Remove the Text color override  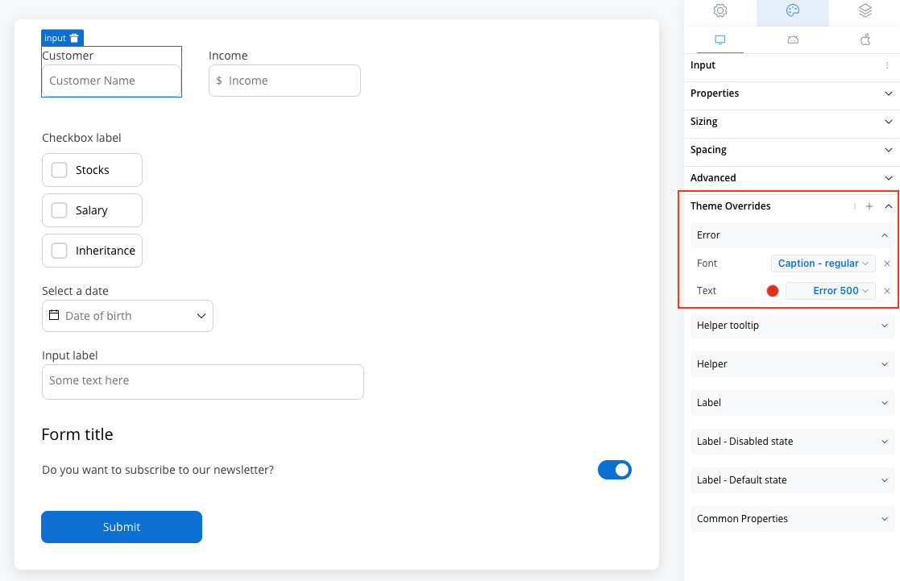click(887, 291)
